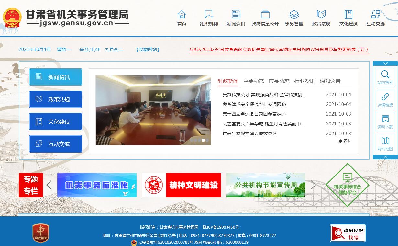Open the 组织机构 navigation icon

click(209, 15)
